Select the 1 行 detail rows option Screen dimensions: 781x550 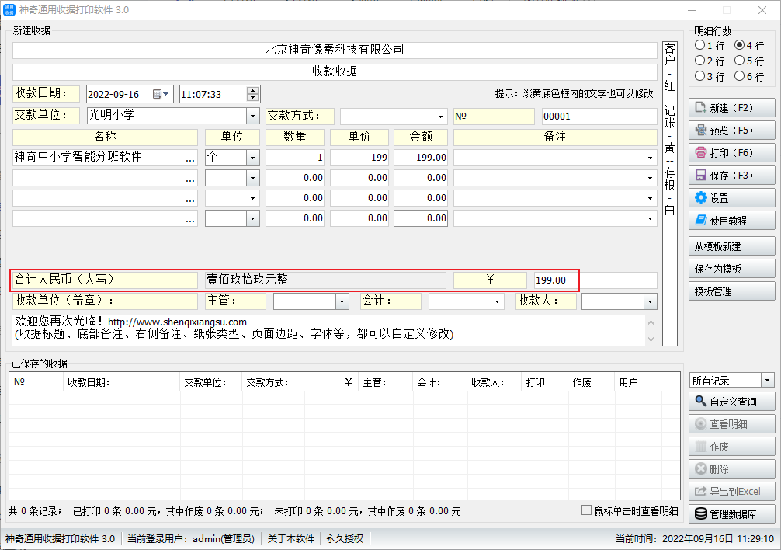point(700,46)
